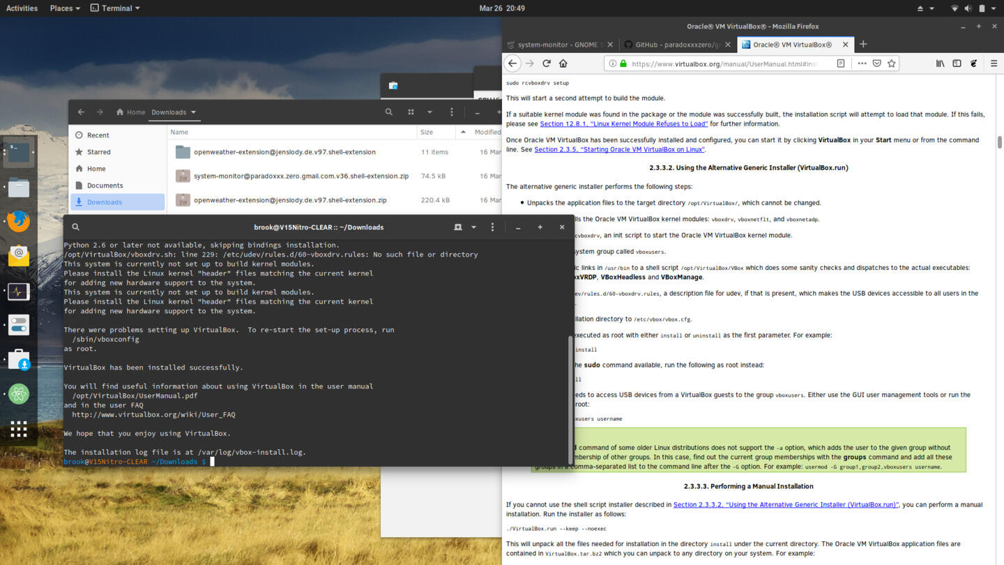Show all applications grid in dock
Image resolution: width=1004 pixels, height=565 pixels.
(18, 429)
